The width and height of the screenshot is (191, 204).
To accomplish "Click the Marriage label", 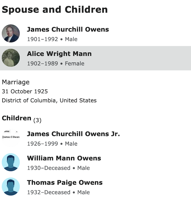I will click(x=16, y=82).
